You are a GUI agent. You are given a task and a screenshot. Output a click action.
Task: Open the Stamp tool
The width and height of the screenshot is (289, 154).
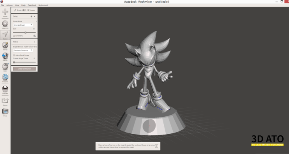coord(5,57)
